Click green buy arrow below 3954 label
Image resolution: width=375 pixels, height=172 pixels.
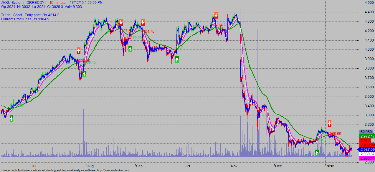click(x=177, y=59)
